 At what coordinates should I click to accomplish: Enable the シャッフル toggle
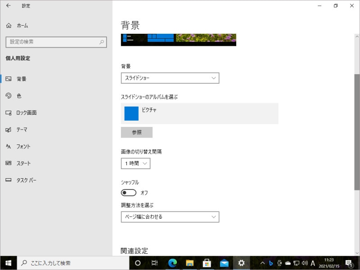click(128, 193)
